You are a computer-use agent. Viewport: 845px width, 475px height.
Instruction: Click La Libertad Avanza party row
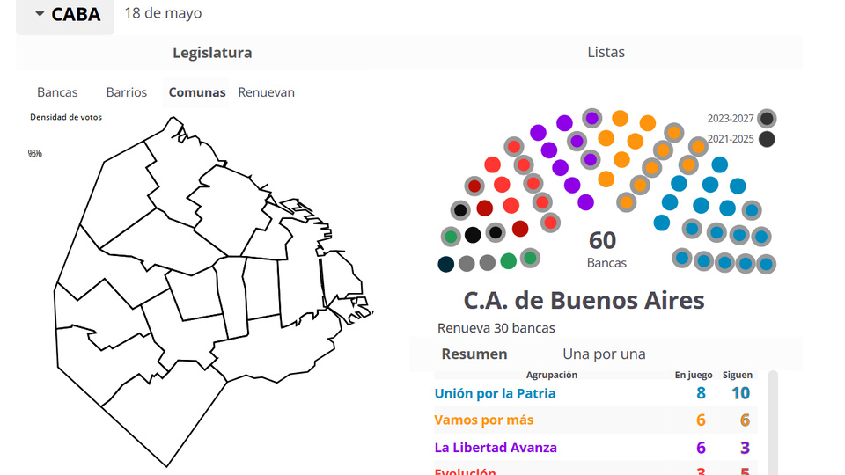[496, 447]
